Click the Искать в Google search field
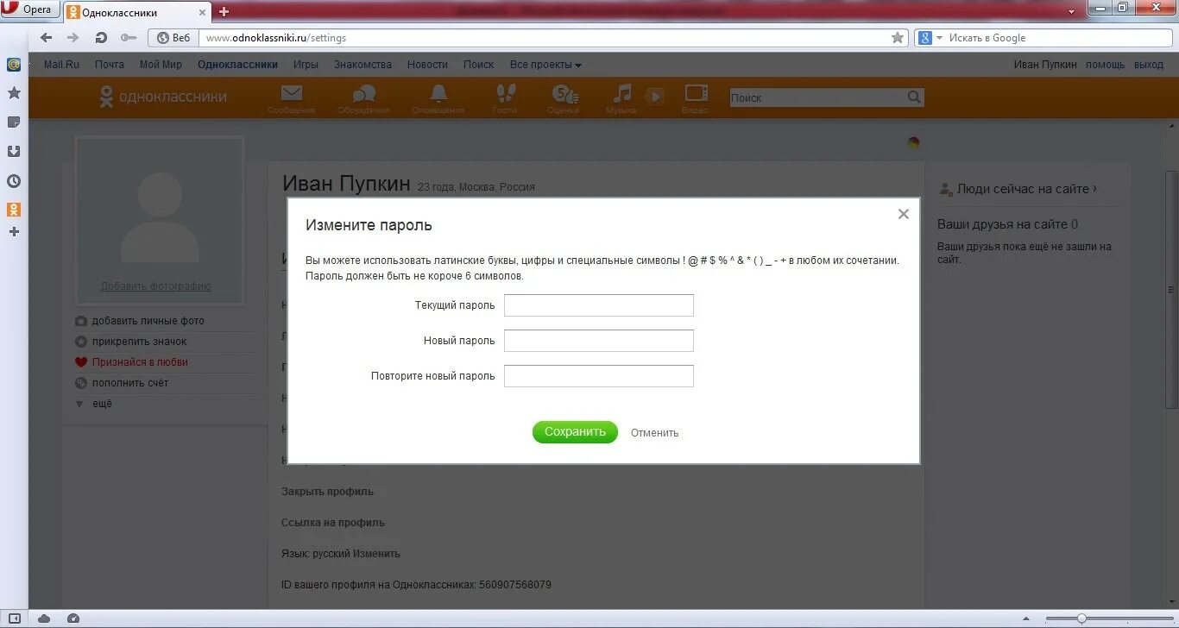The image size is (1179, 628). (1057, 38)
